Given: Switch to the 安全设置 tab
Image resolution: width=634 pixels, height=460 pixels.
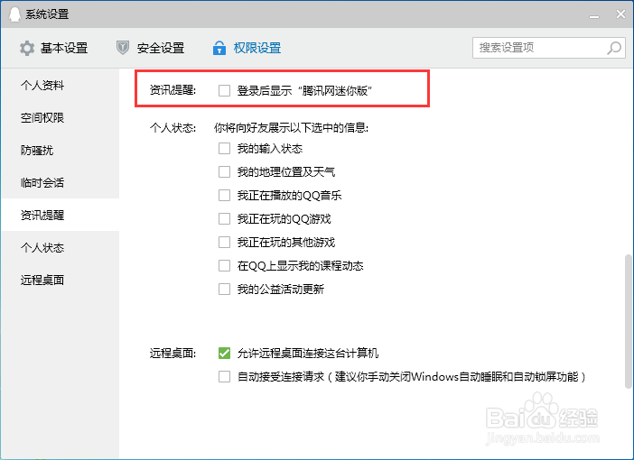Looking at the screenshot, I should pos(151,48).
